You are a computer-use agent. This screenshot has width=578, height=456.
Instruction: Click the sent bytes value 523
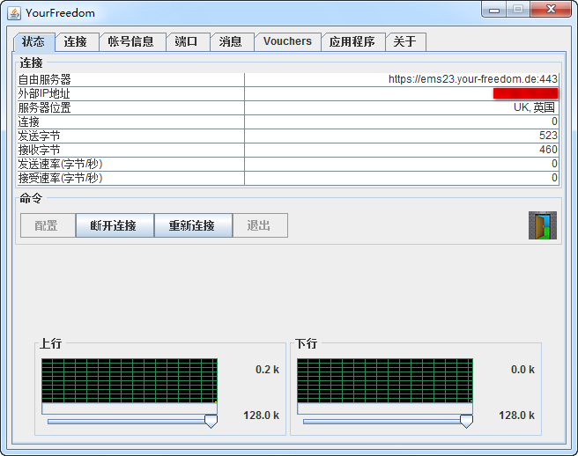pyautogui.click(x=549, y=136)
